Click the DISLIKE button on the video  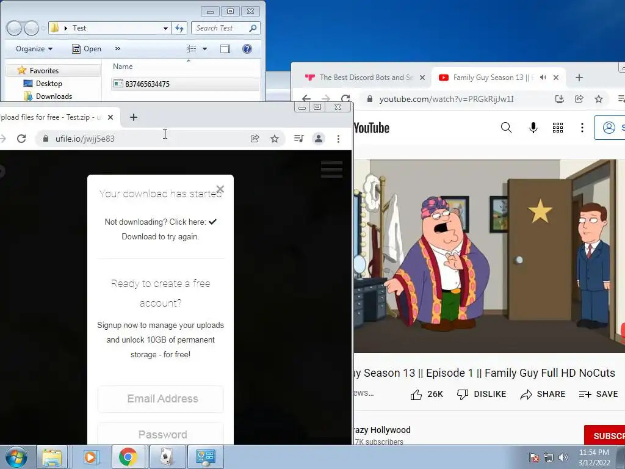[x=482, y=394]
